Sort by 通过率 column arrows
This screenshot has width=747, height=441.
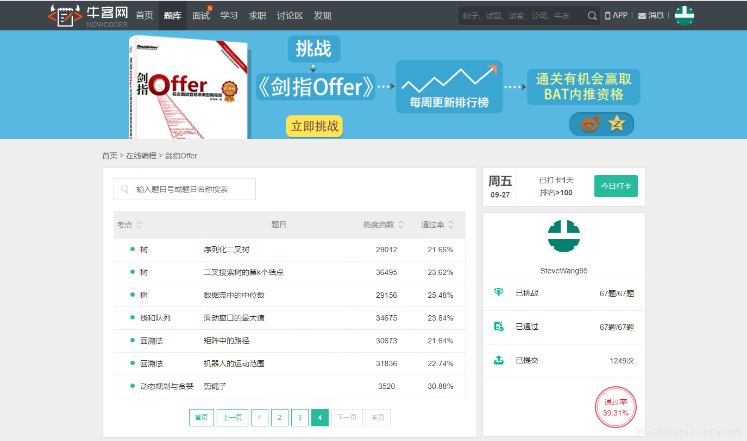[x=451, y=225]
